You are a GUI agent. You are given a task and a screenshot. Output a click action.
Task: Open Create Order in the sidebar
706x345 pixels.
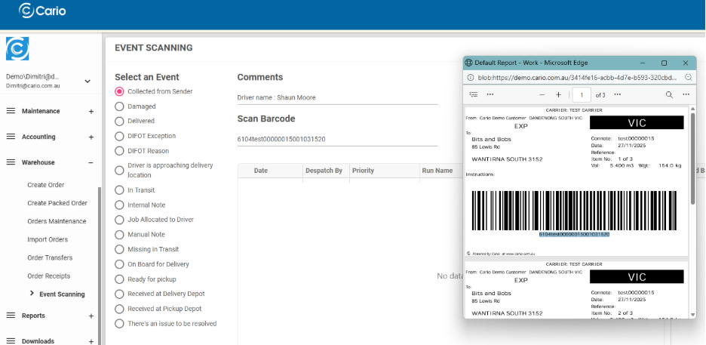(x=46, y=185)
